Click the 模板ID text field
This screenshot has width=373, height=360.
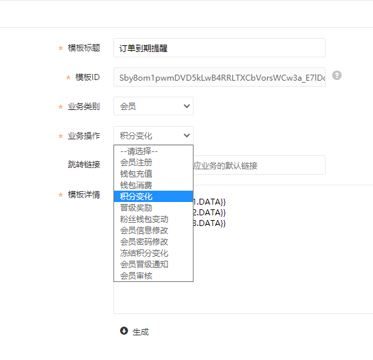click(220, 77)
